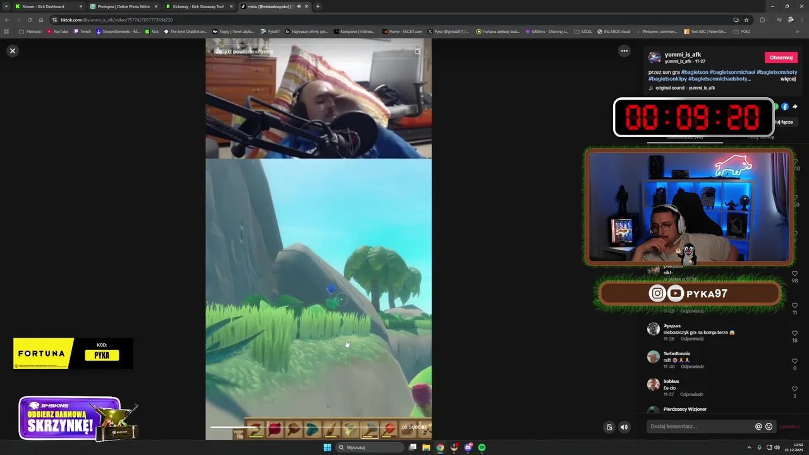Reload the page
Image resolution: width=809 pixels, height=455 pixels.
[29, 20]
